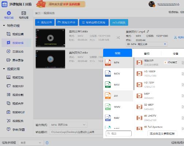Click the pencil icon beside 案例文件1.mp4
Screen dimensions: 184x146
coord(148,32)
